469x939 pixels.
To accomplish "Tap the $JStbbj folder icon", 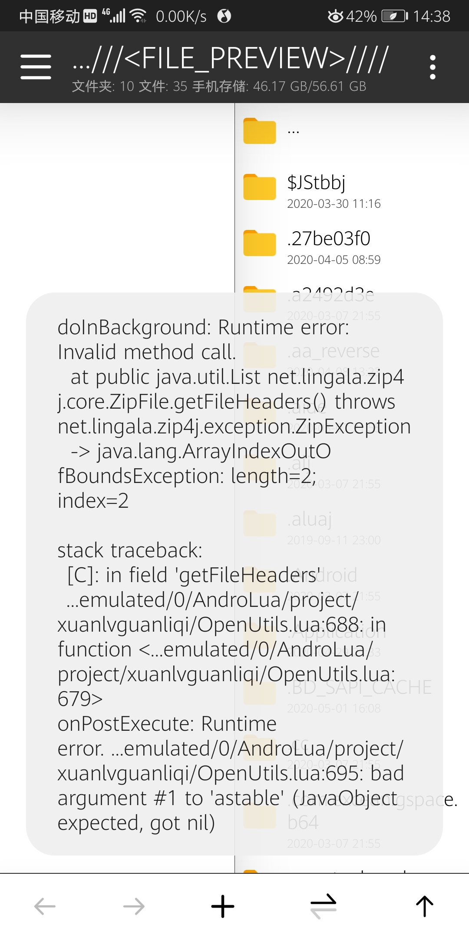I will [259, 186].
